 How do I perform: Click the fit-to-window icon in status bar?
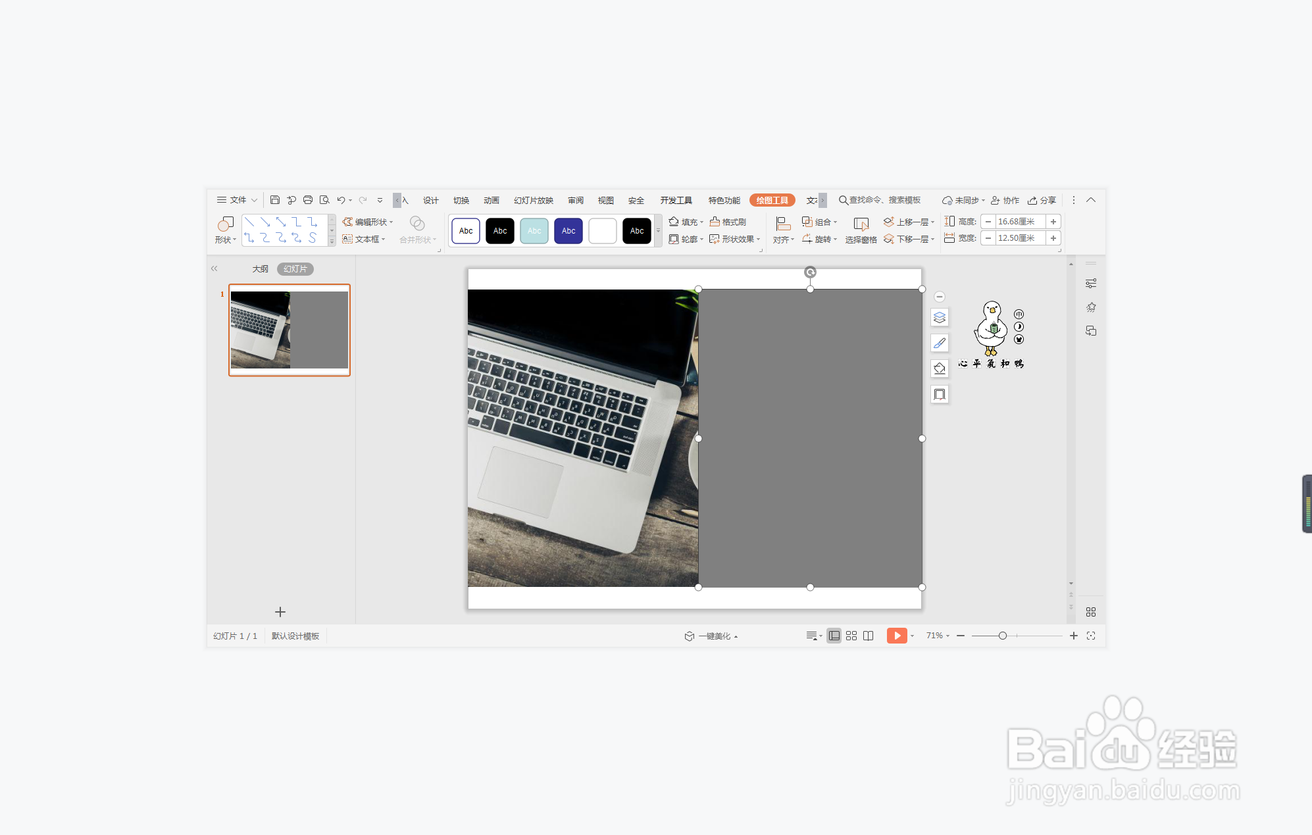1091,636
